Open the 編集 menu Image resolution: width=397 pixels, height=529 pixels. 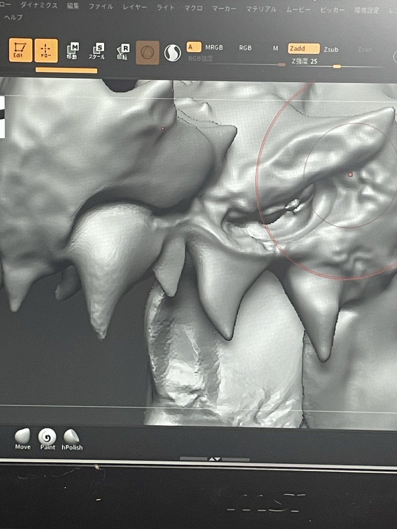73,6
